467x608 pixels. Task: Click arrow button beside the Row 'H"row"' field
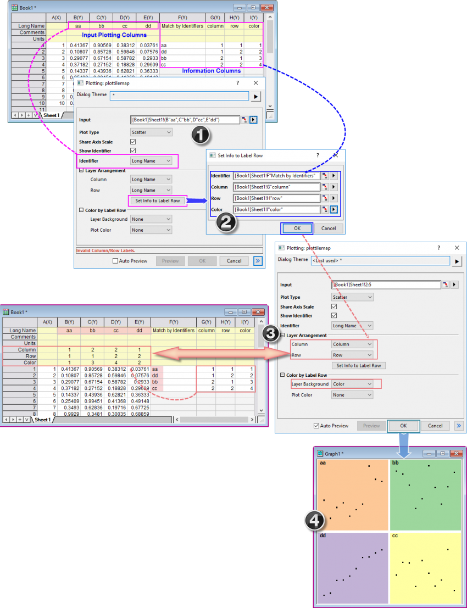point(333,199)
